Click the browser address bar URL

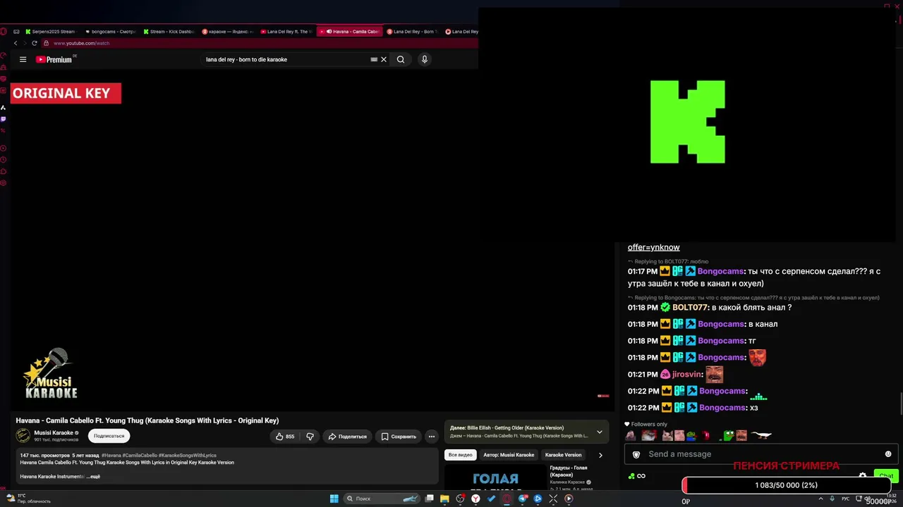pyautogui.click(x=81, y=43)
